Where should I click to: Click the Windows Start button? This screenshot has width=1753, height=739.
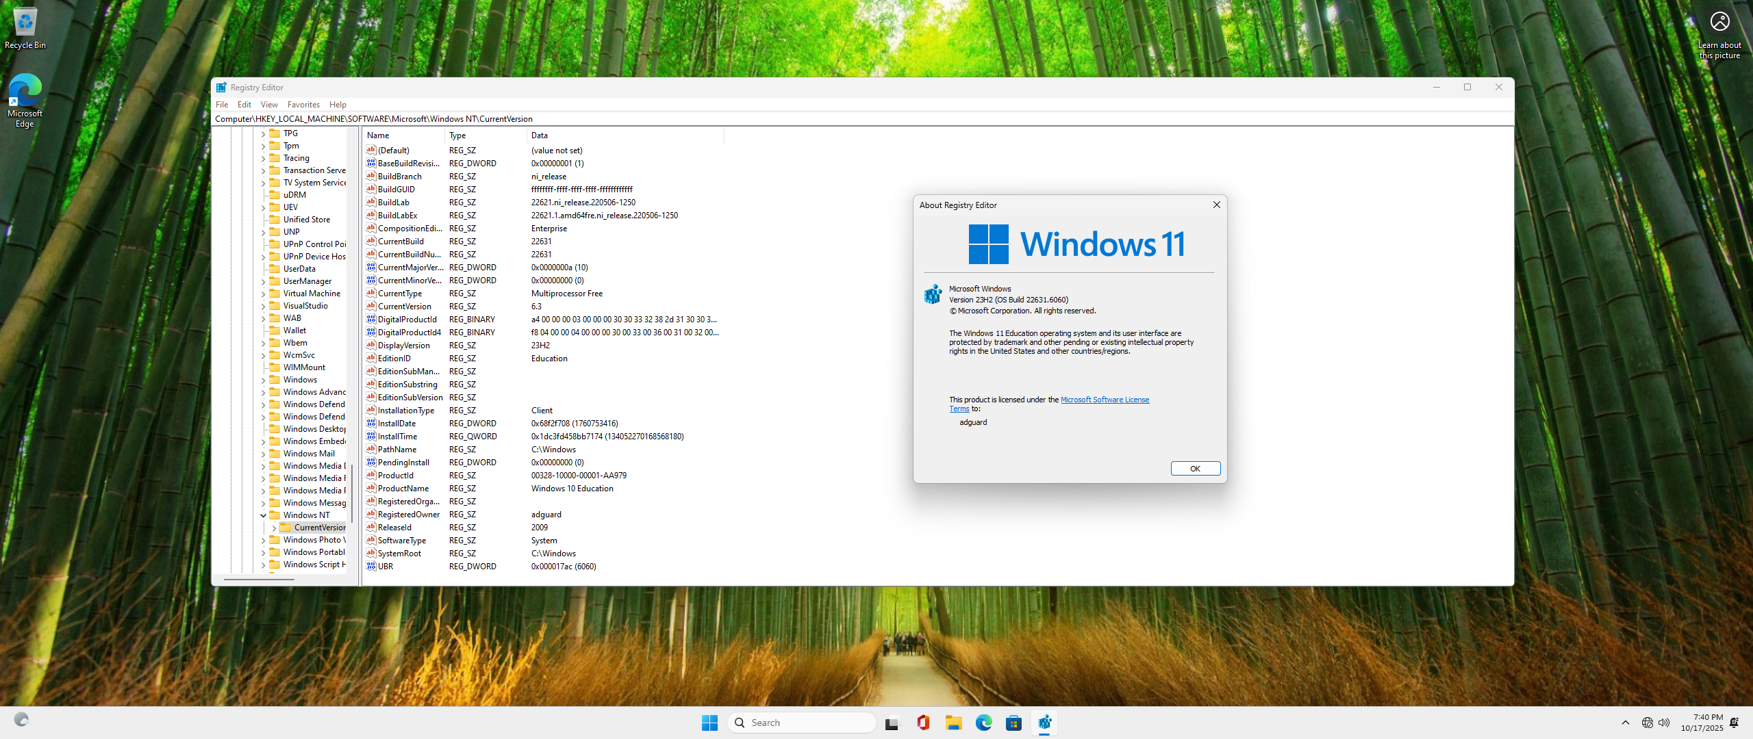pos(709,723)
